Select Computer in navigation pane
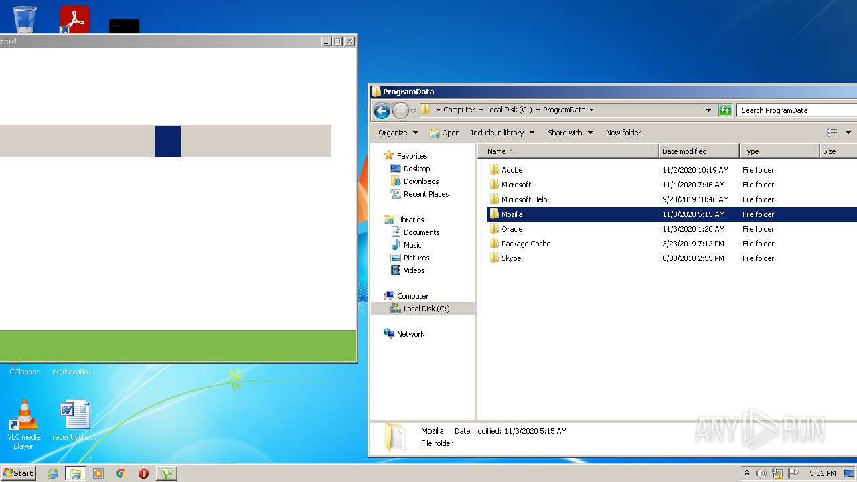Image resolution: width=857 pixels, height=482 pixels. tap(406, 296)
